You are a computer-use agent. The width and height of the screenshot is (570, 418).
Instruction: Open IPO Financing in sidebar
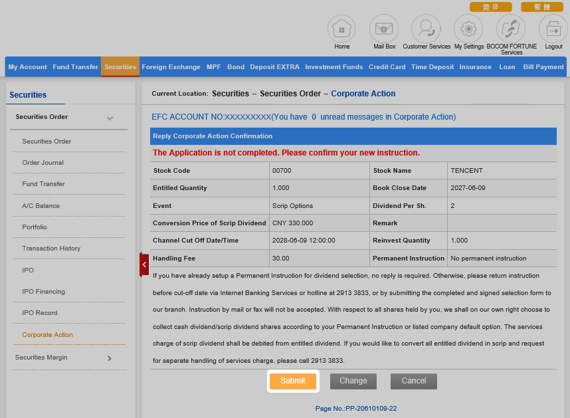[43, 292]
